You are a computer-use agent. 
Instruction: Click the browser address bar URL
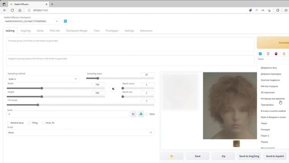click(x=41, y=10)
